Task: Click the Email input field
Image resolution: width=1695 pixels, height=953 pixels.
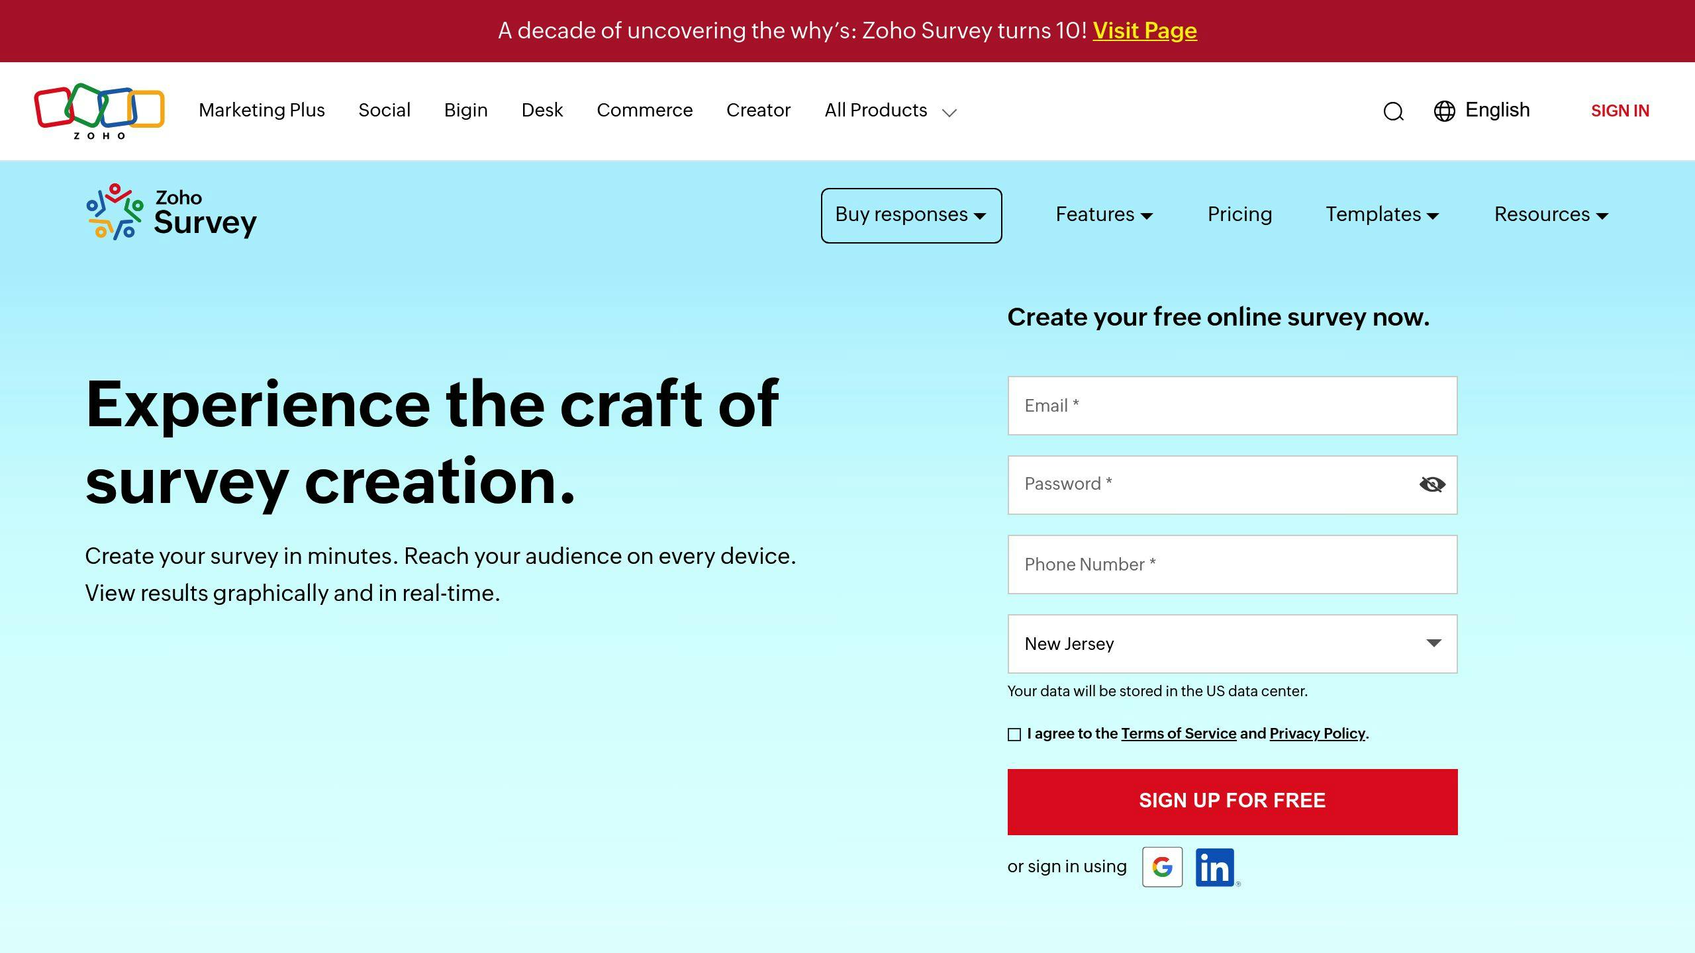Action: (1232, 405)
